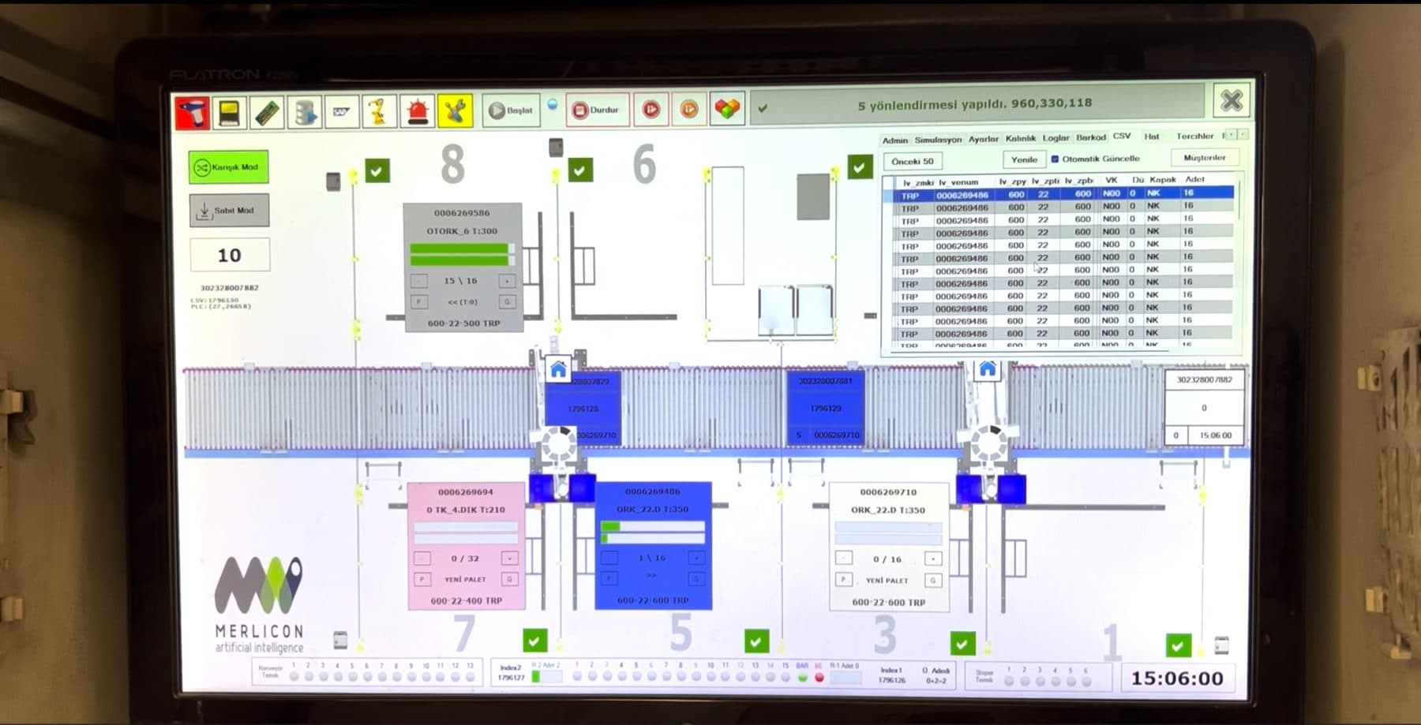Viewport: 1421px width, 725px height.
Task: Click the blue status indicator light
Action: pyautogui.click(x=553, y=103)
